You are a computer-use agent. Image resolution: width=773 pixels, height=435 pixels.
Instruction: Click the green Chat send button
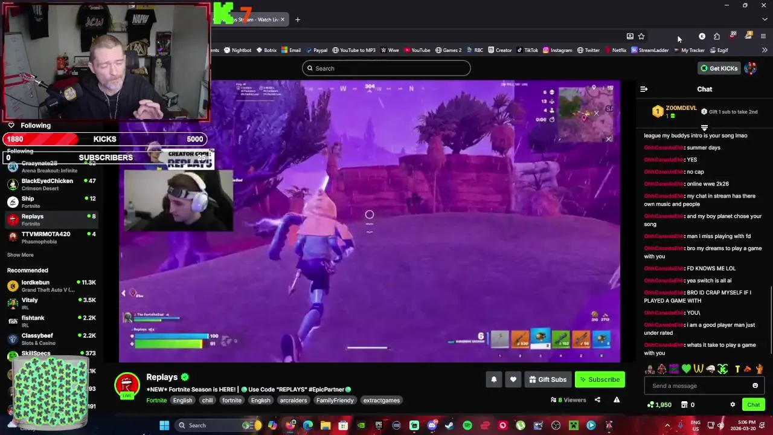coord(754,405)
